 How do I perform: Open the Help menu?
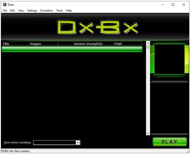click(x=69, y=11)
